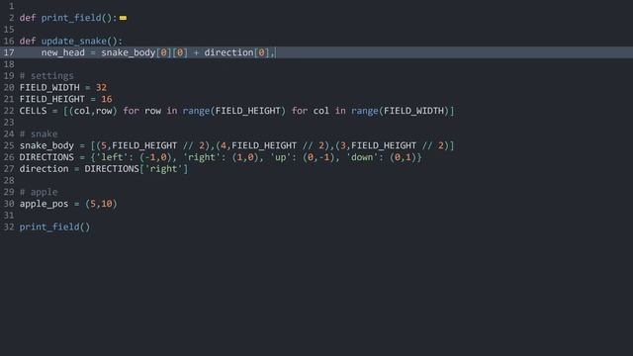Click 'snake_body' assignment on line 25
This screenshot has height=356, width=633.
46,145
